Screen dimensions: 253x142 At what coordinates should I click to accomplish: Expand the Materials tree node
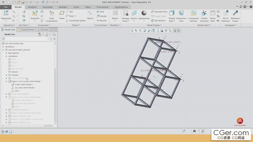[x=7, y=53]
